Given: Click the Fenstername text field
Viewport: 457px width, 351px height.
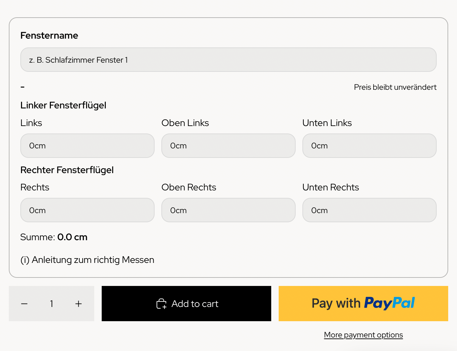Looking at the screenshot, I should click(228, 60).
